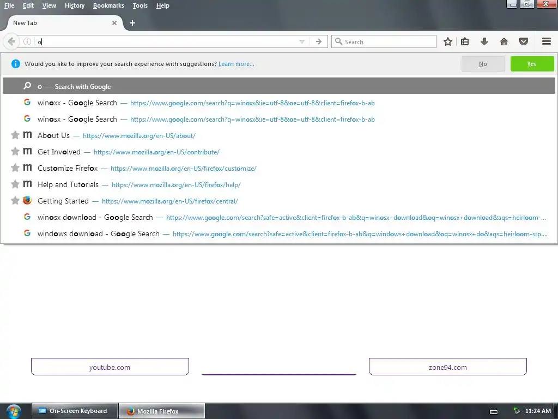Click the Firefox logo icon beside Getting Started

point(27,200)
